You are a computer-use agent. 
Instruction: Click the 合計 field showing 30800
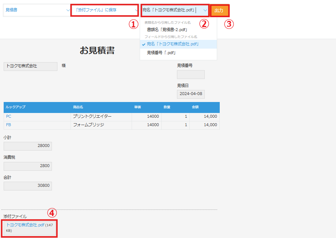point(28,186)
